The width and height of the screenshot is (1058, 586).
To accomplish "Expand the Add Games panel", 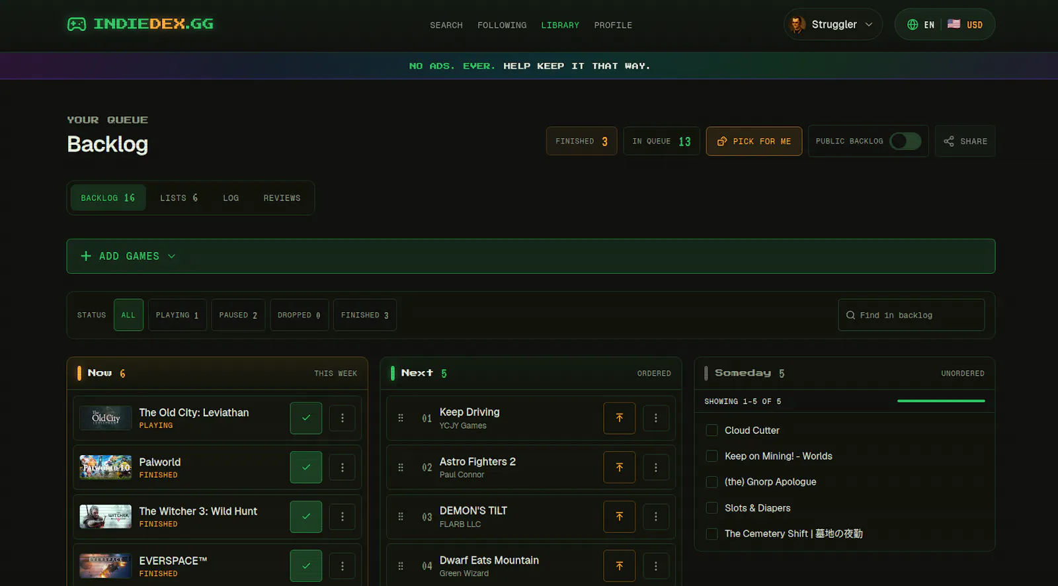I will point(531,256).
